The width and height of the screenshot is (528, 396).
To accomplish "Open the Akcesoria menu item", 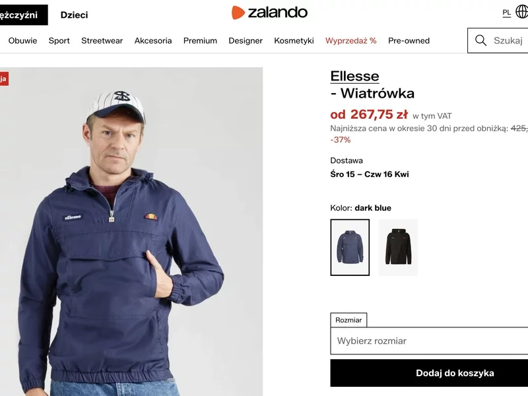I will [153, 40].
